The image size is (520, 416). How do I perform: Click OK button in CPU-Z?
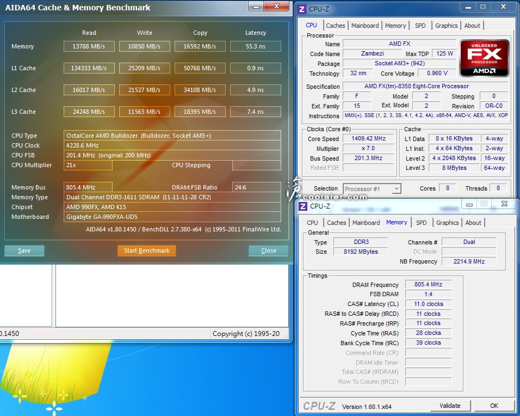point(494,406)
